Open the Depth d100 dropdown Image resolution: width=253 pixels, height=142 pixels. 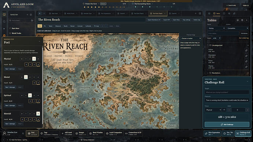[216, 38]
